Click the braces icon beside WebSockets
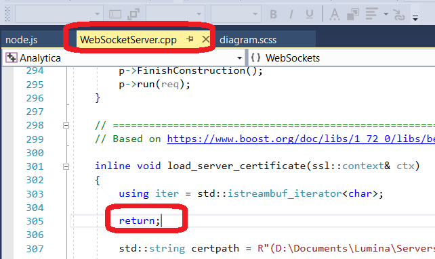Viewport: 435px width, 259px height. pyautogui.click(x=255, y=57)
